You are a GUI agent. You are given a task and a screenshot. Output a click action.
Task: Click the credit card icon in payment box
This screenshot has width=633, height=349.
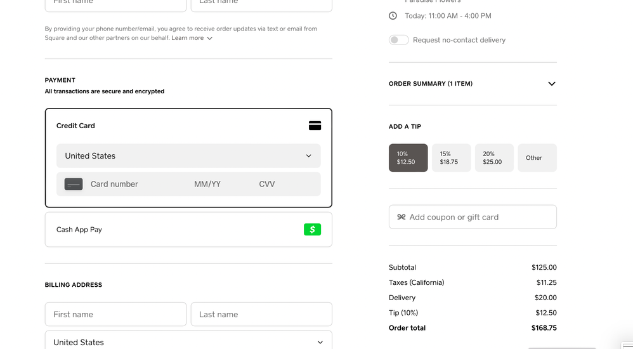pos(315,126)
